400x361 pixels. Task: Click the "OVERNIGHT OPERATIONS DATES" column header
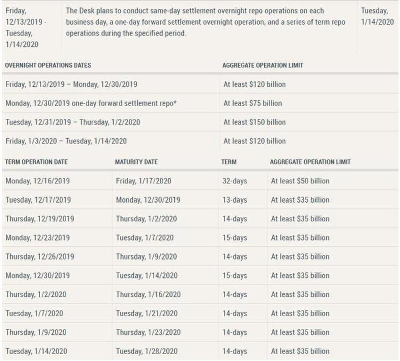48,66
